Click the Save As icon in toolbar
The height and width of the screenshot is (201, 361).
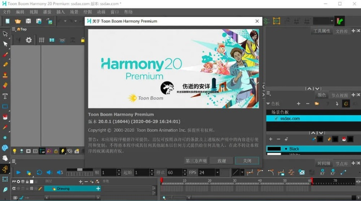point(39,21)
